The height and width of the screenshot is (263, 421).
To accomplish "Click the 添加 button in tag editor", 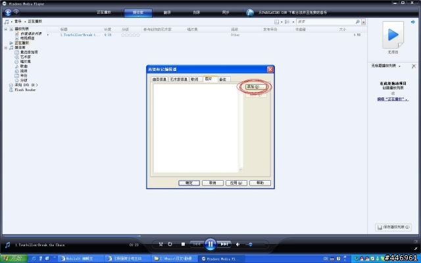I will click(256, 87).
